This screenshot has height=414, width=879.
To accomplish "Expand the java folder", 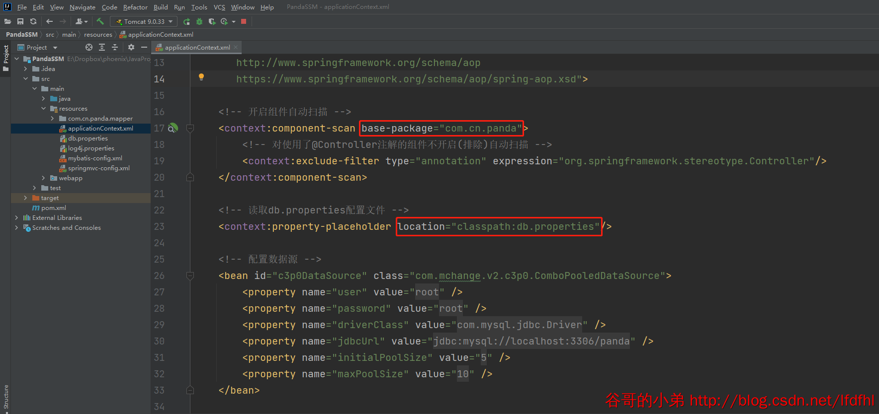I will 44,98.
